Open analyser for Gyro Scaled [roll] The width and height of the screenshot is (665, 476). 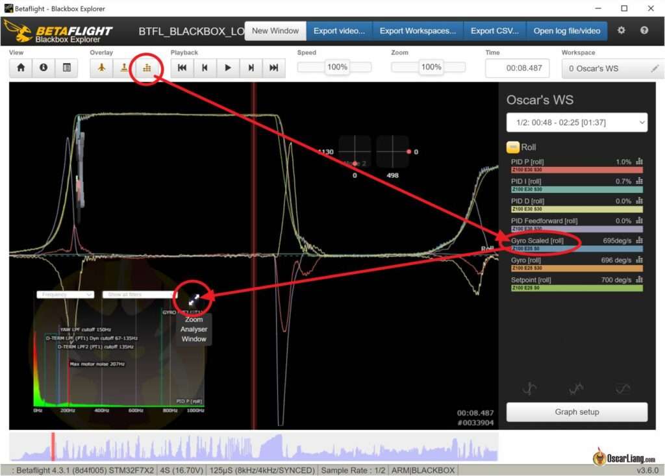tap(640, 240)
